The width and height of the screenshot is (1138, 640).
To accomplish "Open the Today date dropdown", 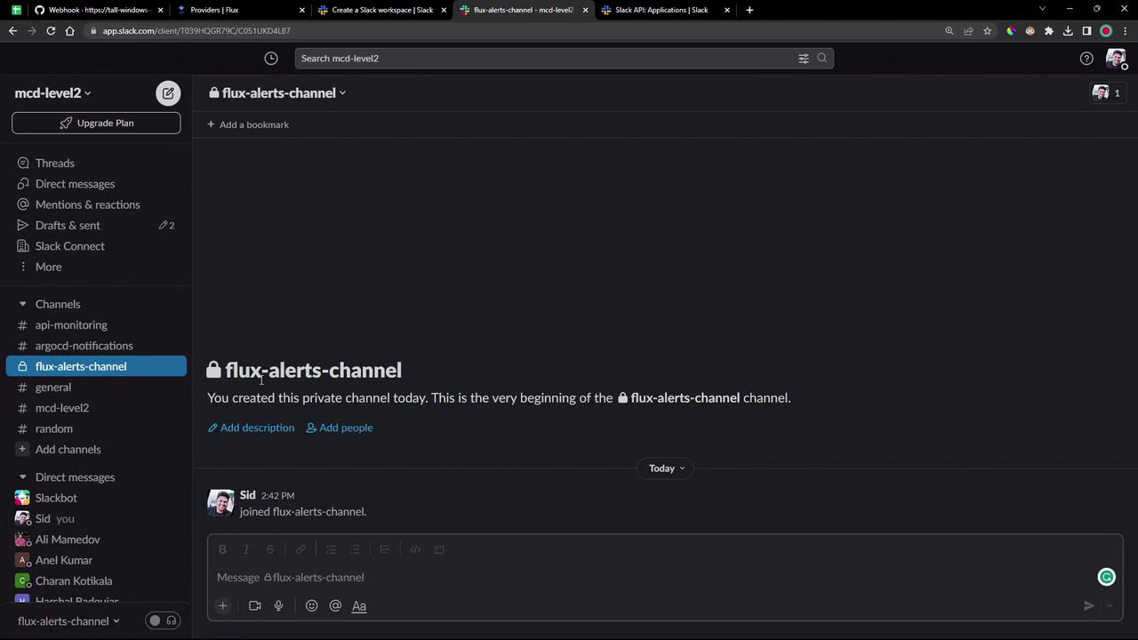I will [x=666, y=468].
